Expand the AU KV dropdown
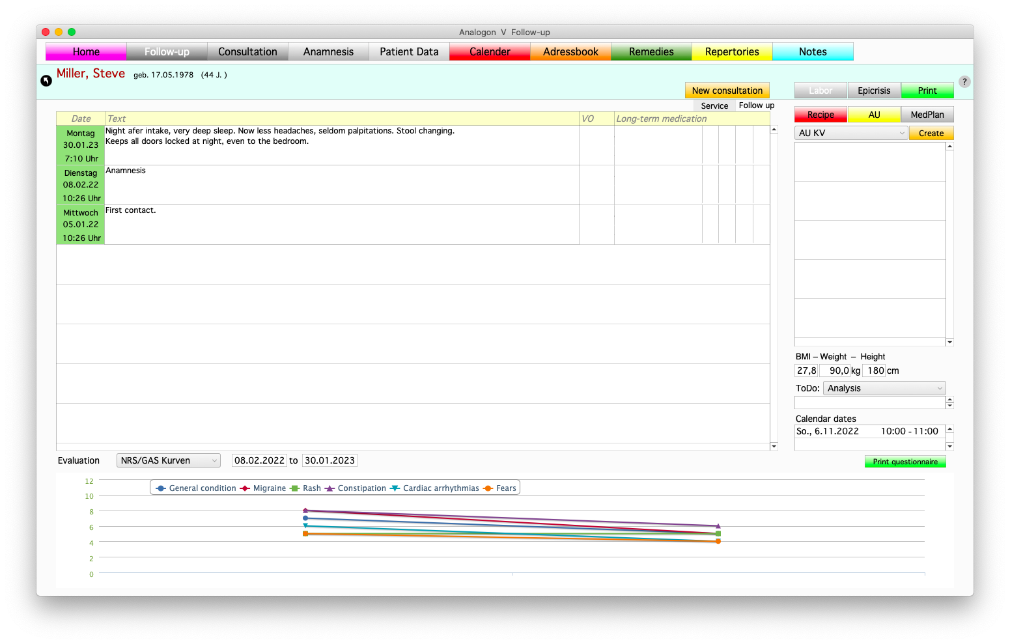This screenshot has width=1010, height=644. [x=851, y=133]
